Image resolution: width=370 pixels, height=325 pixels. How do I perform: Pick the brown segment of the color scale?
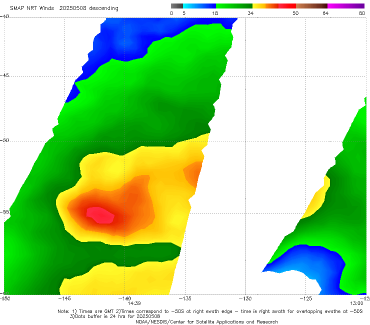(x=311, y=6)
